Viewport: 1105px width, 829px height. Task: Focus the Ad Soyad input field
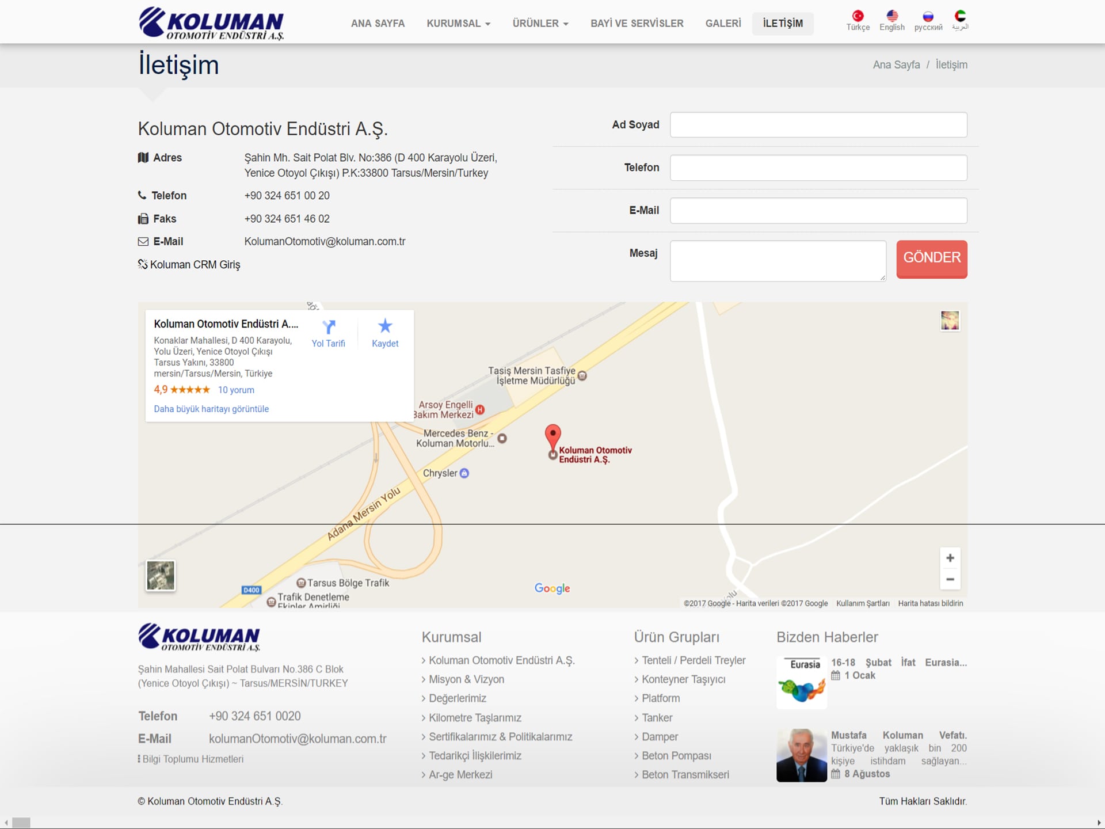[x=818, y=125]
